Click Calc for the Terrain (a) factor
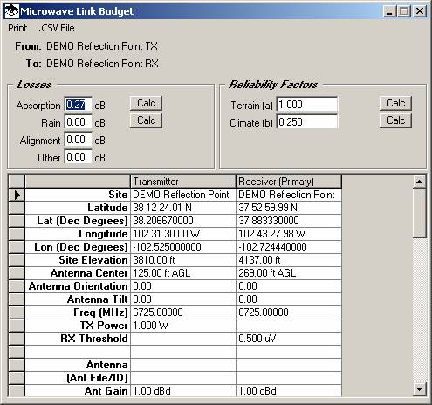Viewport: 432px width, 405px height. [x=395, y=103]
